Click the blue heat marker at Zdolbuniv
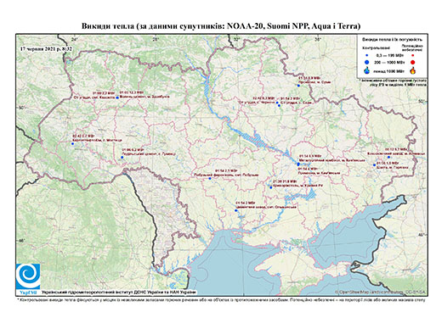Image resolution: width=442 pixels, height=312 pixels. point(117,97)
